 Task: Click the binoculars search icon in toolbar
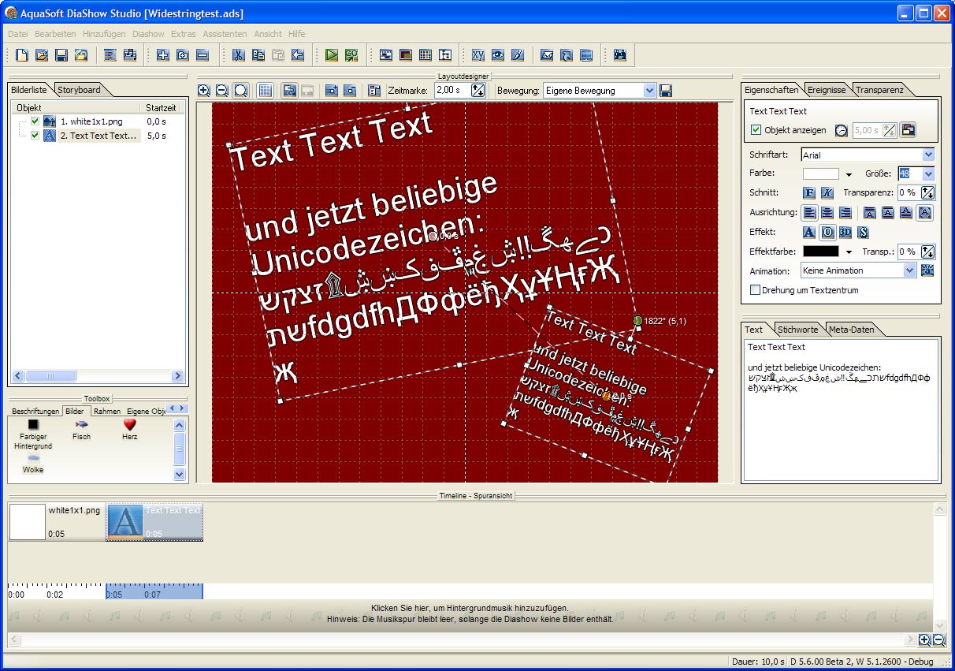[619, 55]
